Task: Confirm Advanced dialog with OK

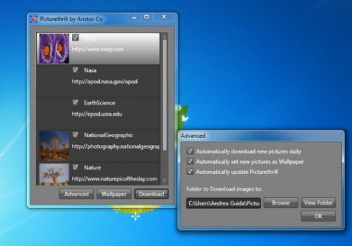Action: (319, 216)
